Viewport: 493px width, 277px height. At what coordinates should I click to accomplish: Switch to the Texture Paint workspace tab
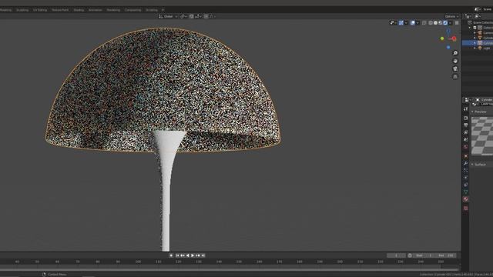(x=60, y=10)
